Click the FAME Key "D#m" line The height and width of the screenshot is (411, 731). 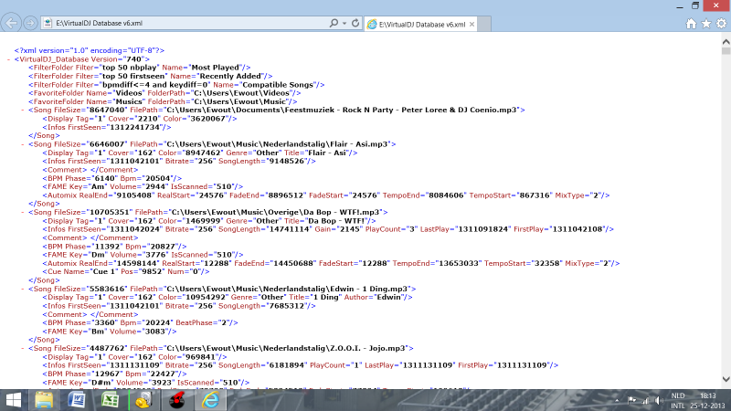146,383
